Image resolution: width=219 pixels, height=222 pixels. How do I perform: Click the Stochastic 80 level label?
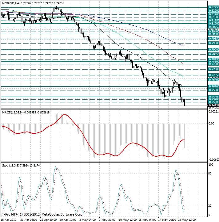coord(210,174)
